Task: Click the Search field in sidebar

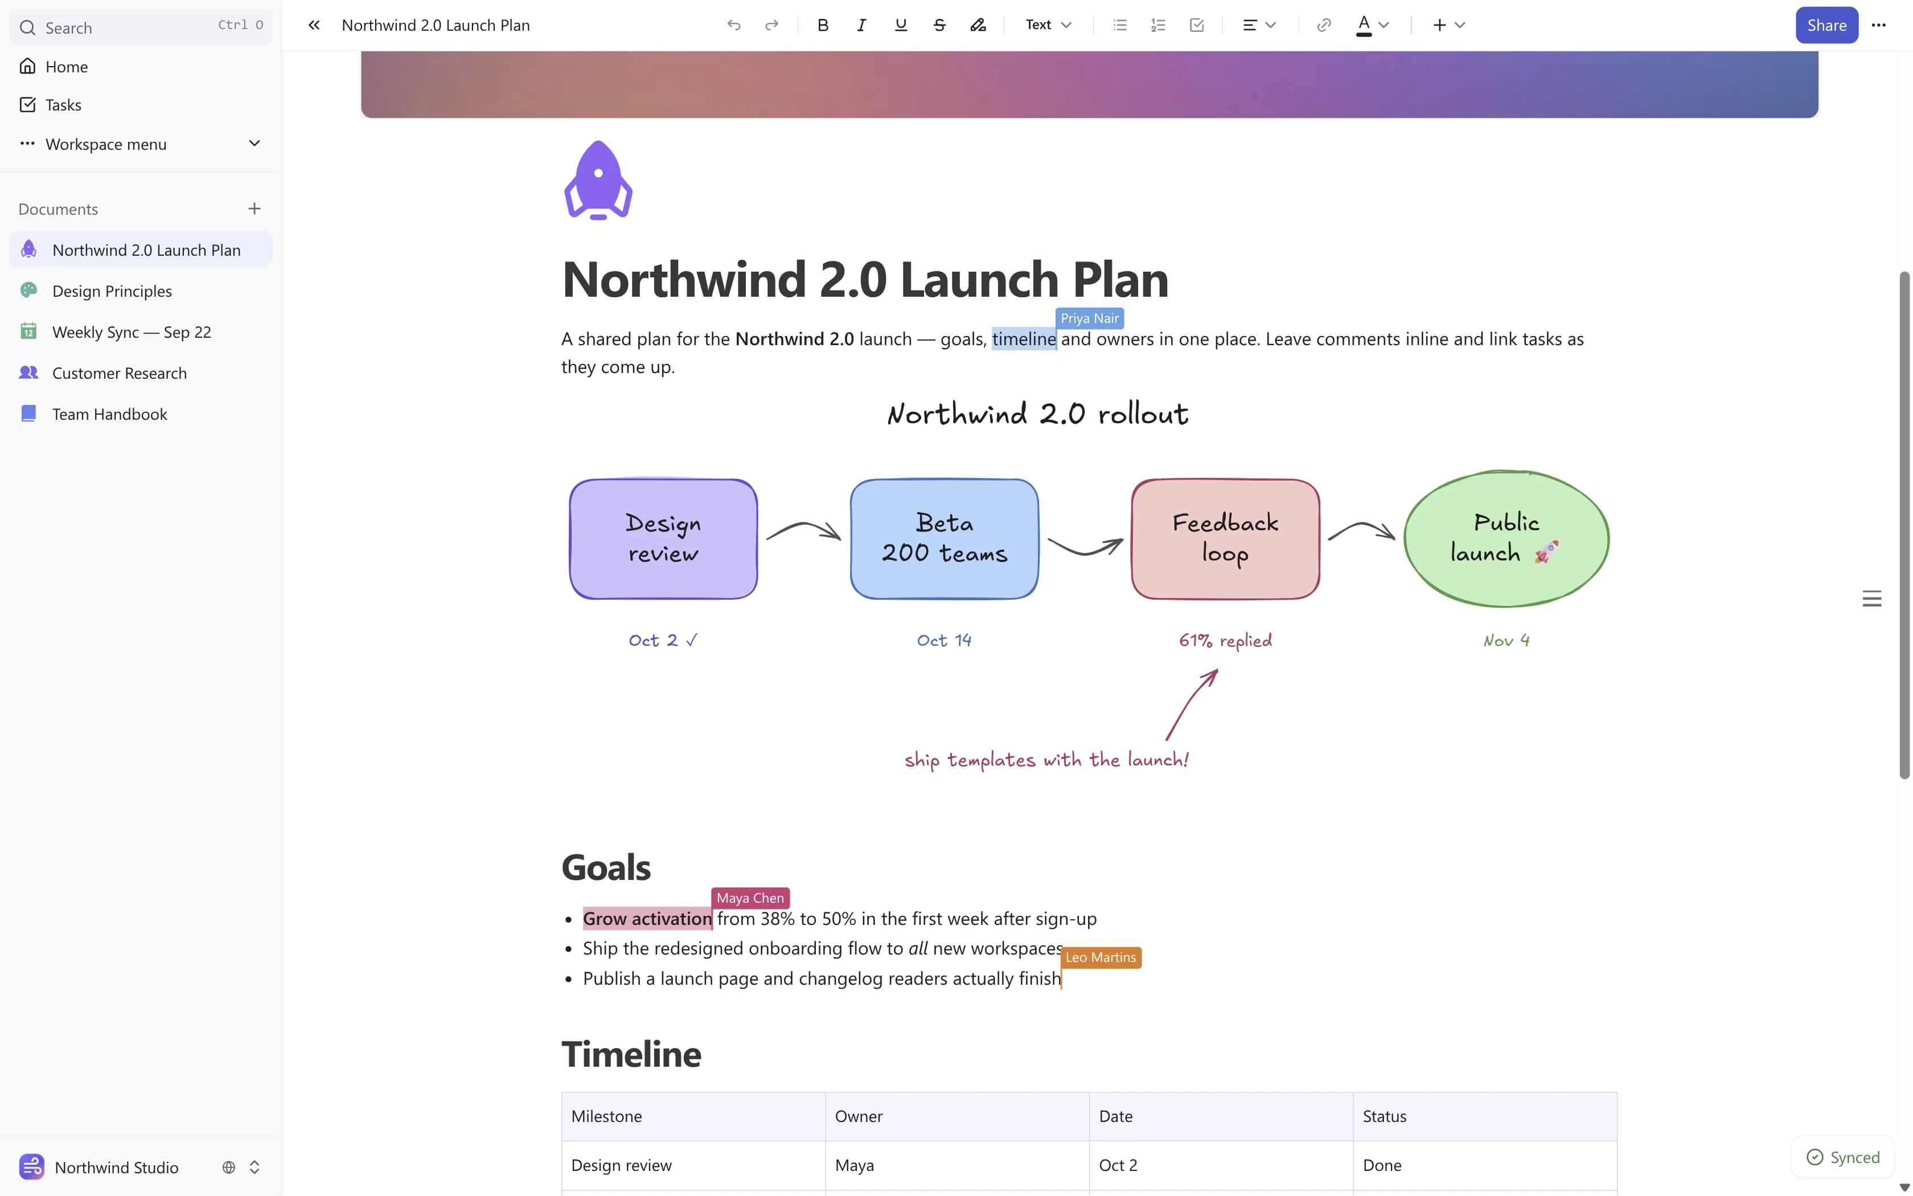Action: pos(141,27)
